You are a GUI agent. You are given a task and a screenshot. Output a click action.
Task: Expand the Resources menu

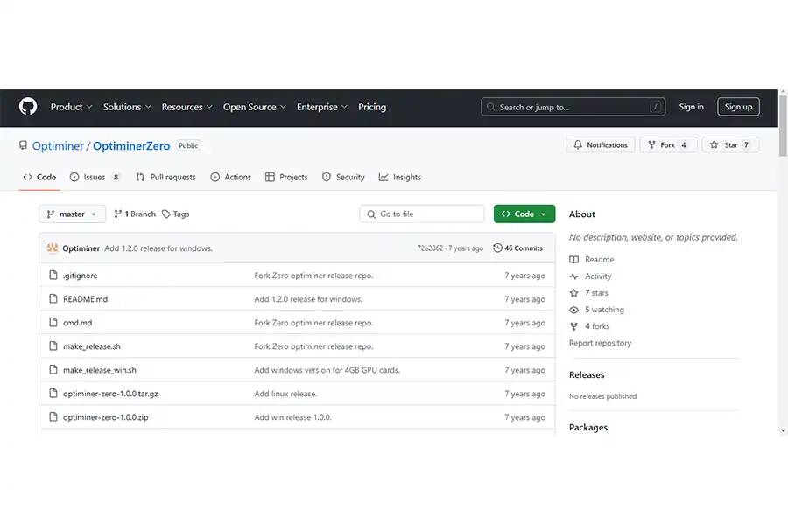(187, 107)
